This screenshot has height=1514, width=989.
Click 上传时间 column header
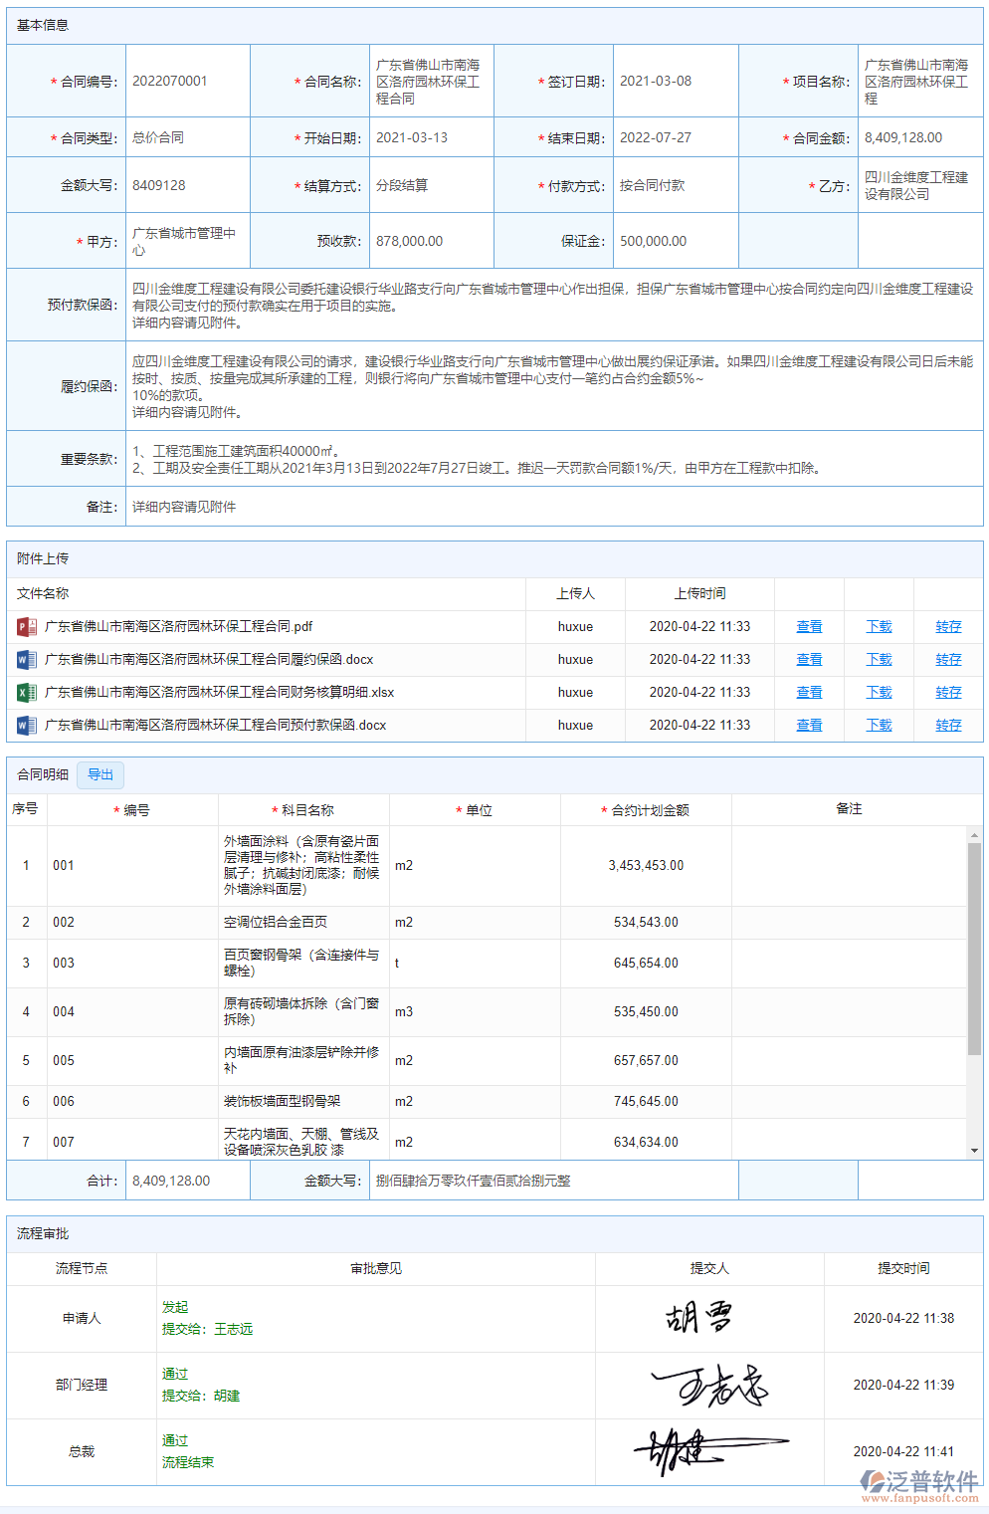pos(699,594)
